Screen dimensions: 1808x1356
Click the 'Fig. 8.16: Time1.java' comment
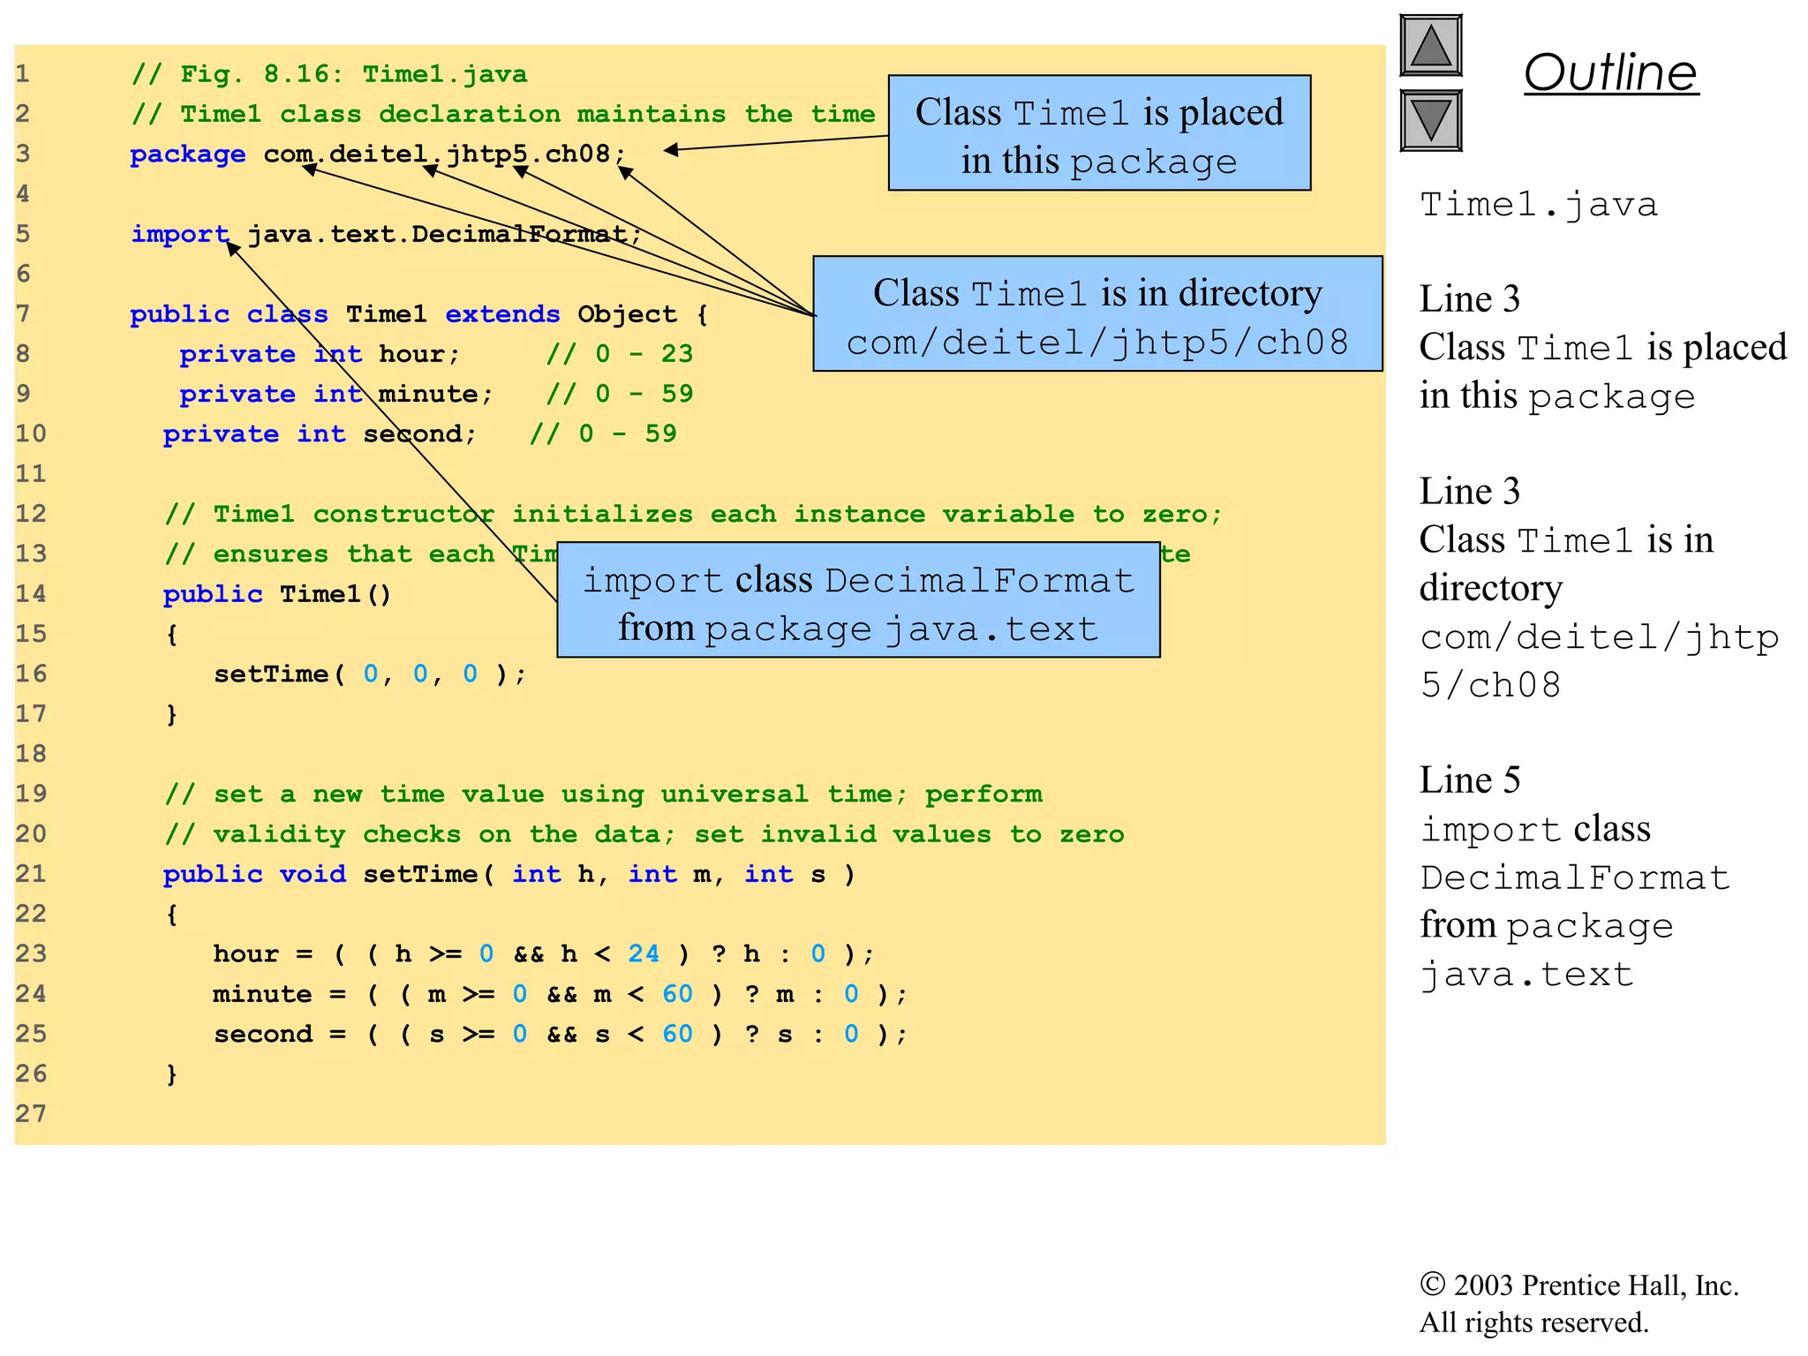pyautogui.click(x=329, y=74)
